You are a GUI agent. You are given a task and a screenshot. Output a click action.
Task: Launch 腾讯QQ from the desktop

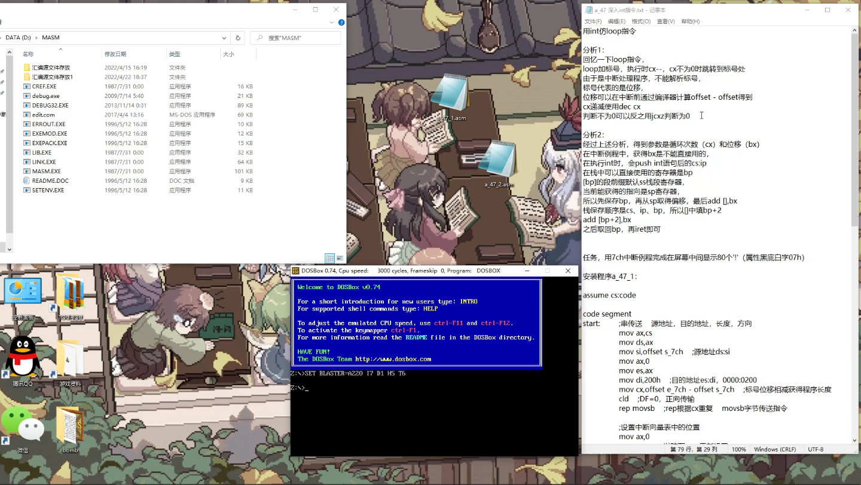(x=23, y=360)
